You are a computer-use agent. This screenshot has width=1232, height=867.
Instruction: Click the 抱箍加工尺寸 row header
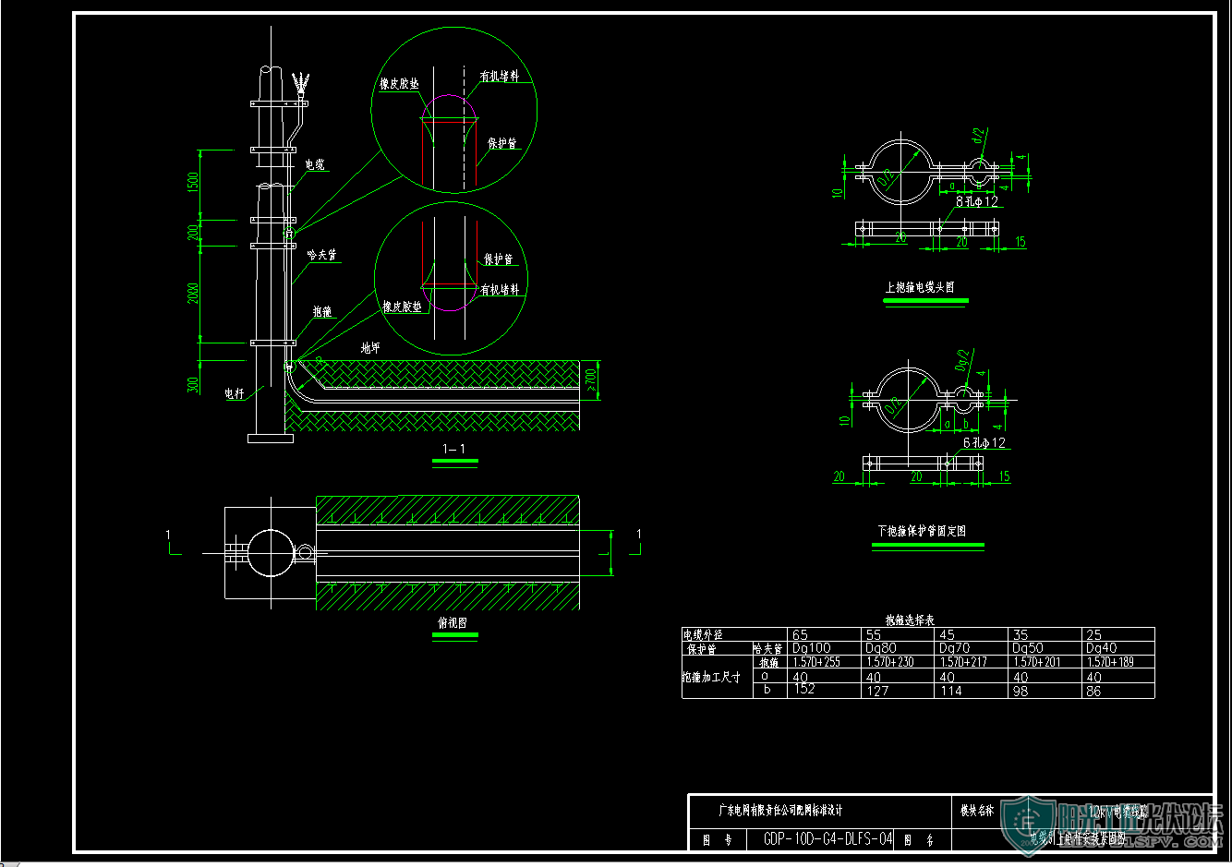[x=712, y=677]
